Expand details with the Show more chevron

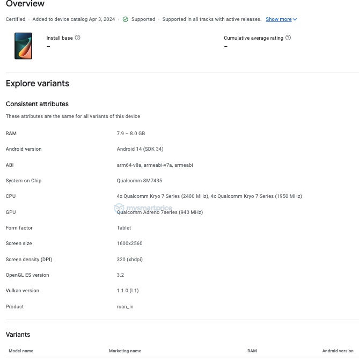tap(295, 20)
